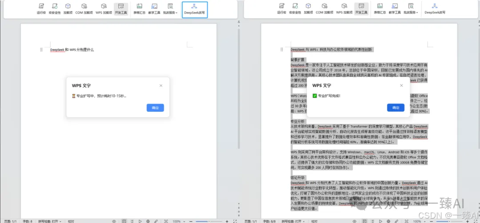
Task: Toggle eye protection mode in left status bar
Action: click(x=114, y=221)
